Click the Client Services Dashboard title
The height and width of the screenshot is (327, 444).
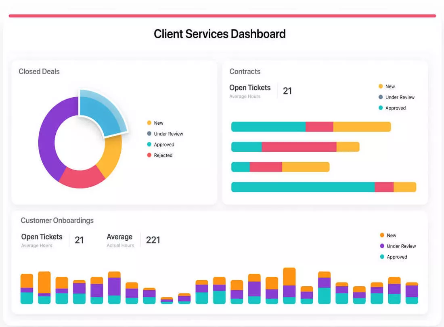point(220,34)
